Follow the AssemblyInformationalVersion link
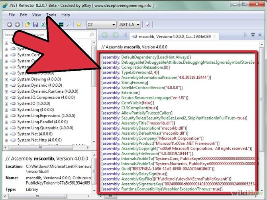The image size is (267, 200). coord(149,78)
